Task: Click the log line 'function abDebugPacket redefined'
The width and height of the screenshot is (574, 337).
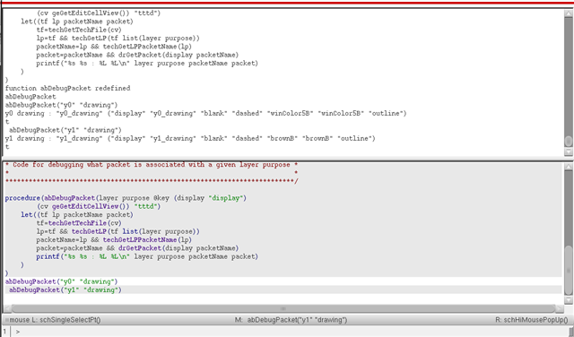Action: [x=68, y=88]
